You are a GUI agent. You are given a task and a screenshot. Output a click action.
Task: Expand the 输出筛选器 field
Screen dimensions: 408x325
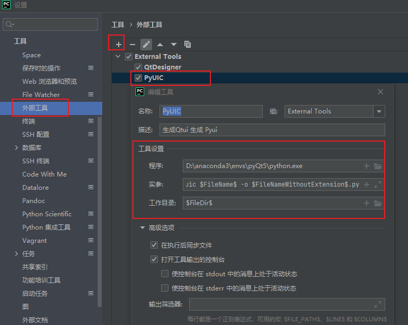point(378,304)
